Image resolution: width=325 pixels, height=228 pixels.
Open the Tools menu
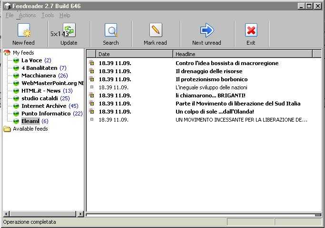[48, 15]
